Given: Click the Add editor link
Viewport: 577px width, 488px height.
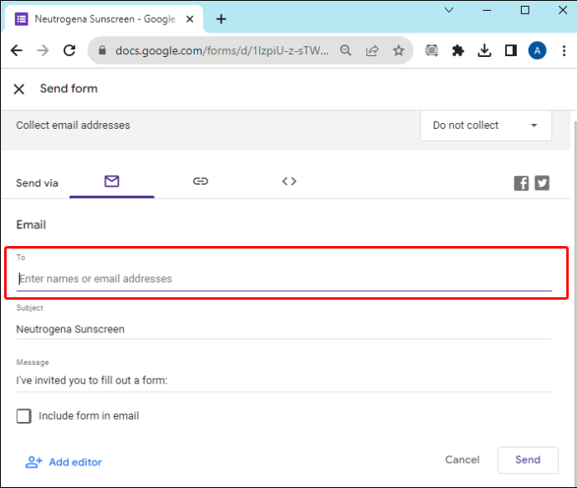Looking at the screenshot, I should pos(64,462).
